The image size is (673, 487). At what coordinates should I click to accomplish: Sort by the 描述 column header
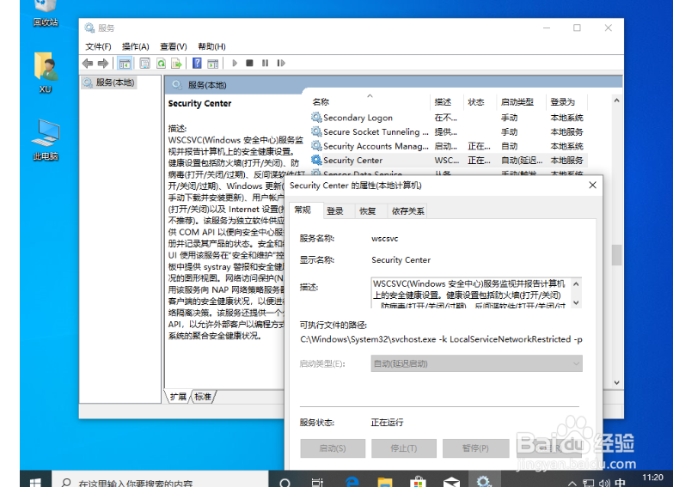tap(446, 101)
